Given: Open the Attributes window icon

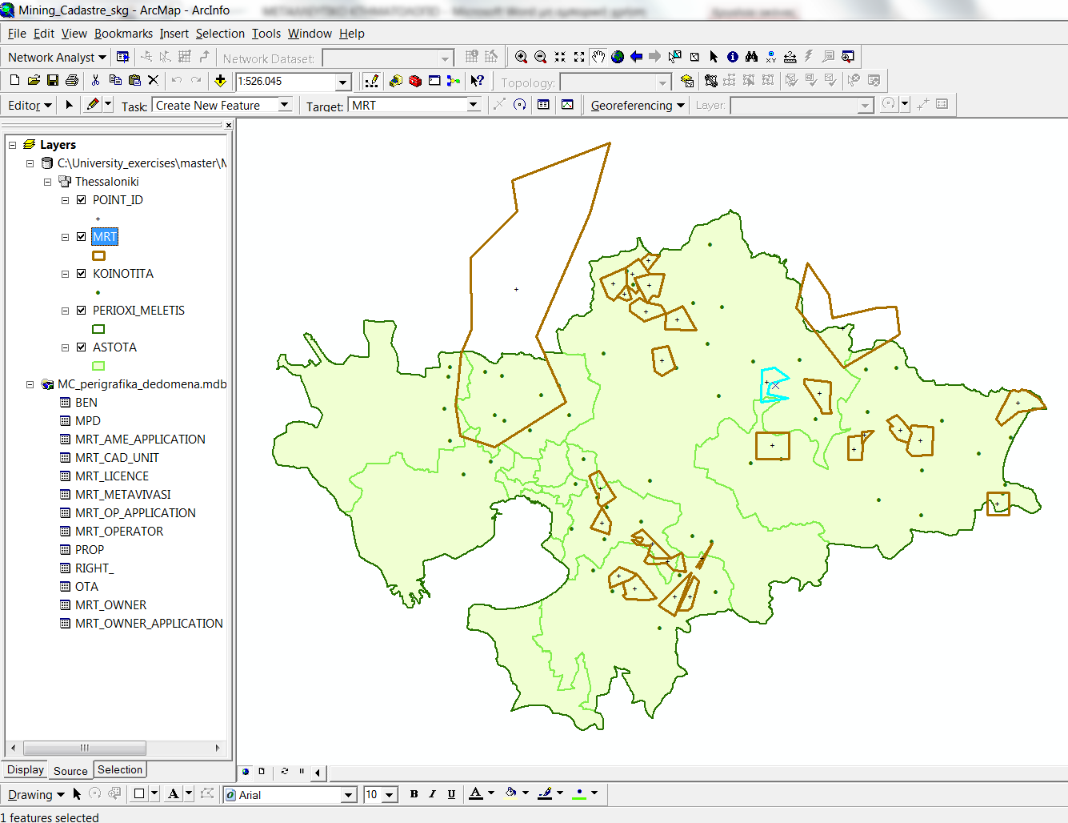Looking at the screenshot, I should pyautogui.click(x=543, y=105).
